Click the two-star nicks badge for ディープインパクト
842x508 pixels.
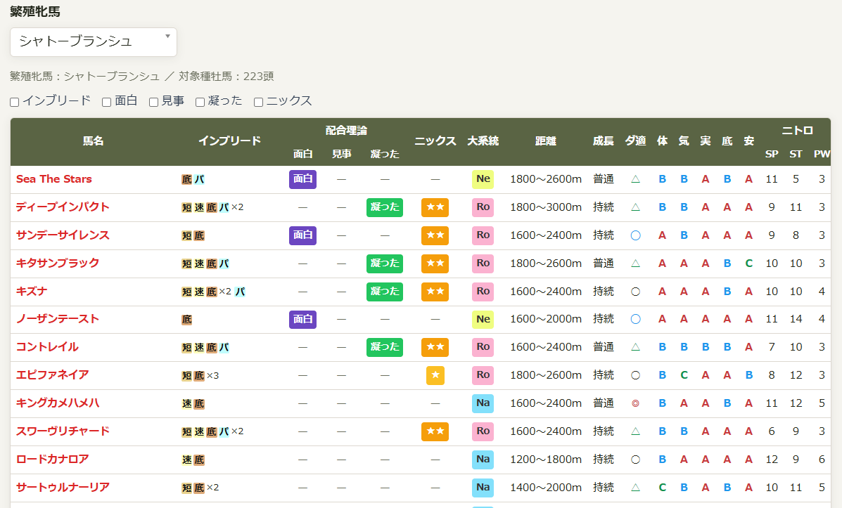[x=435, y=207]
